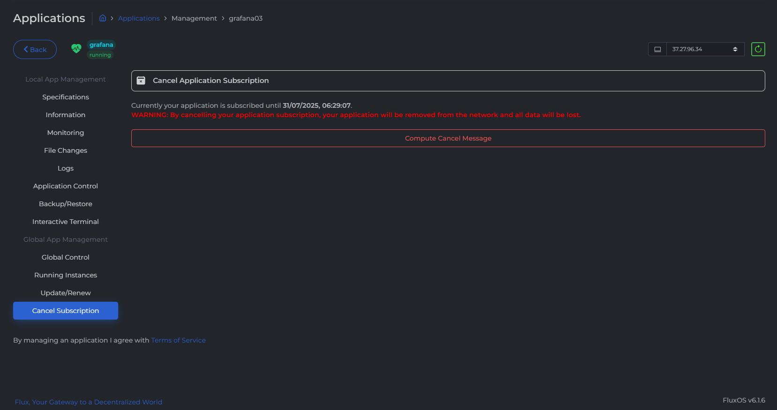Image resolution: width=777 pixels, height=410 pixels.
Task: Launch the Interactive Terminal
Action: pyautogui.click(x=66, y=222)
